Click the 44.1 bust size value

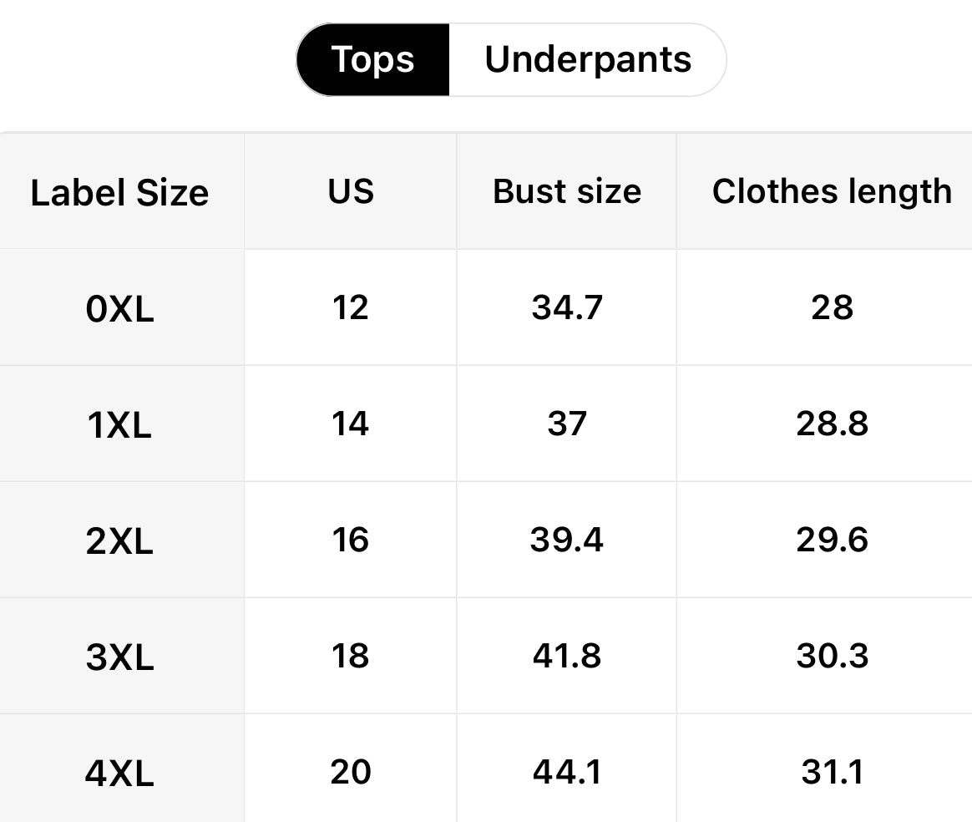567,772
